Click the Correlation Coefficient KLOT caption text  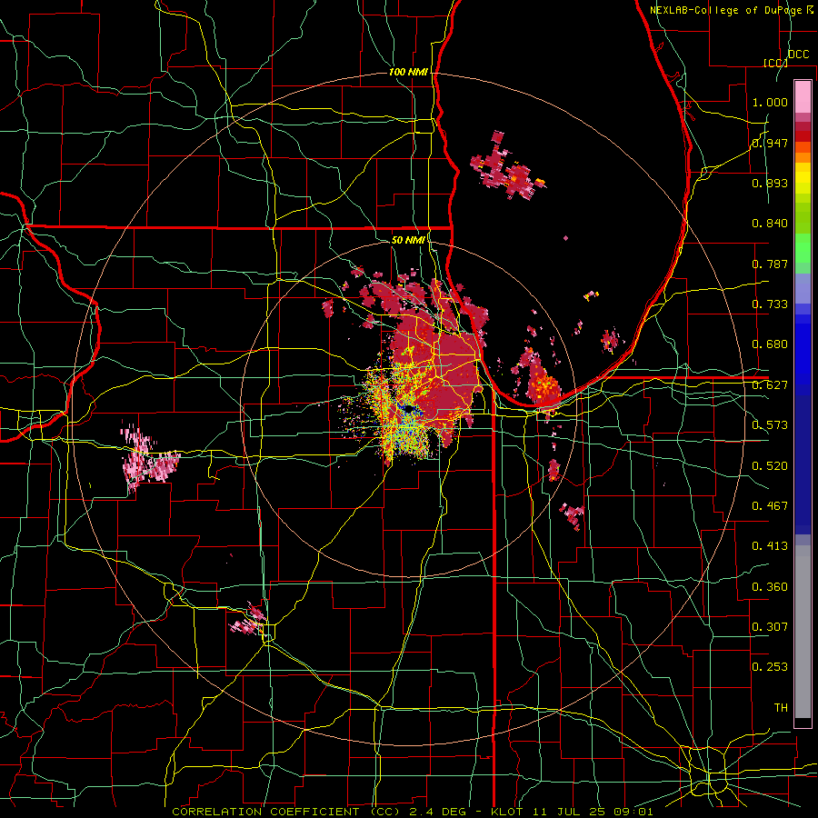[413, 812]
